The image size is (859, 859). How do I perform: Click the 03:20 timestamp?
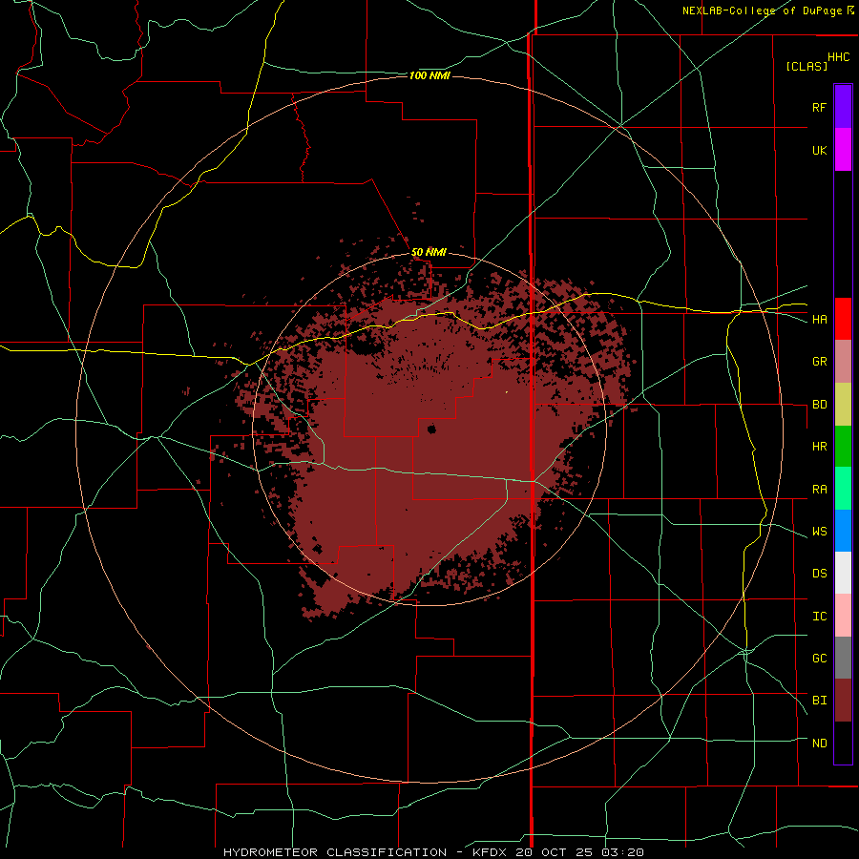[621, 852]
